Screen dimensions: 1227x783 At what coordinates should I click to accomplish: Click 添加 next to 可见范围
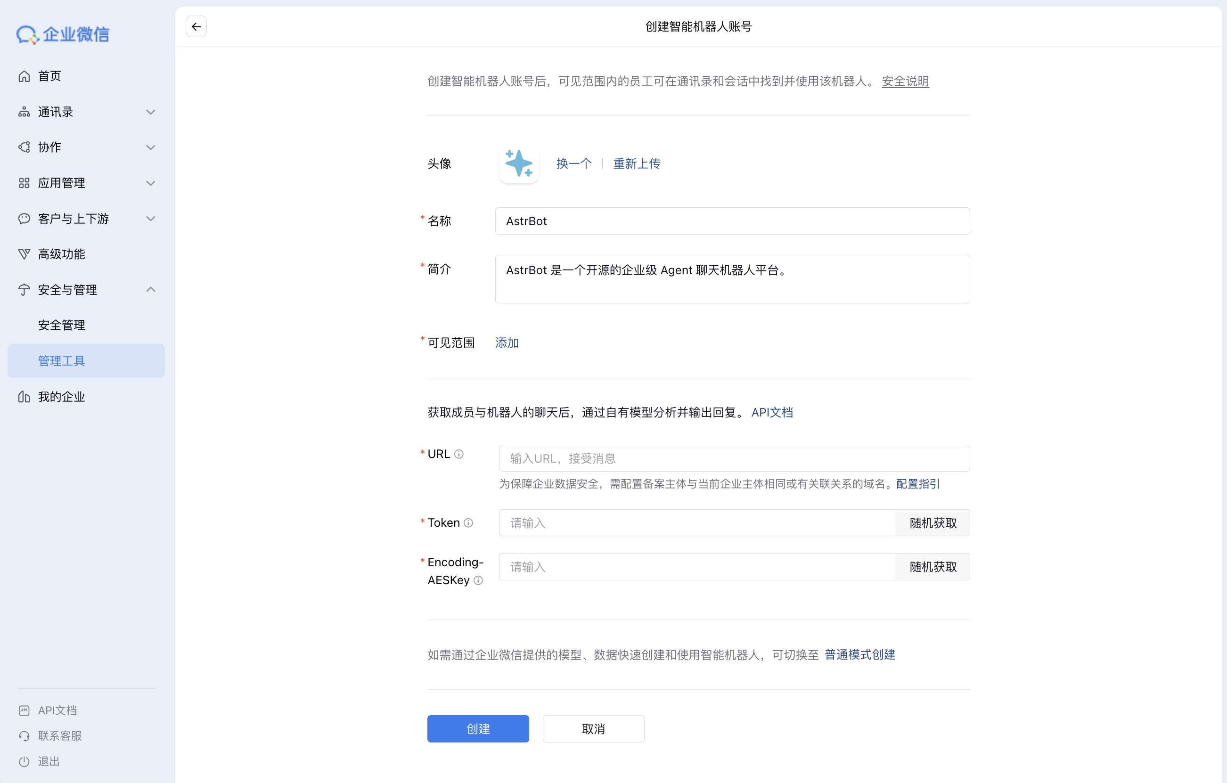[x=507, y=343]
